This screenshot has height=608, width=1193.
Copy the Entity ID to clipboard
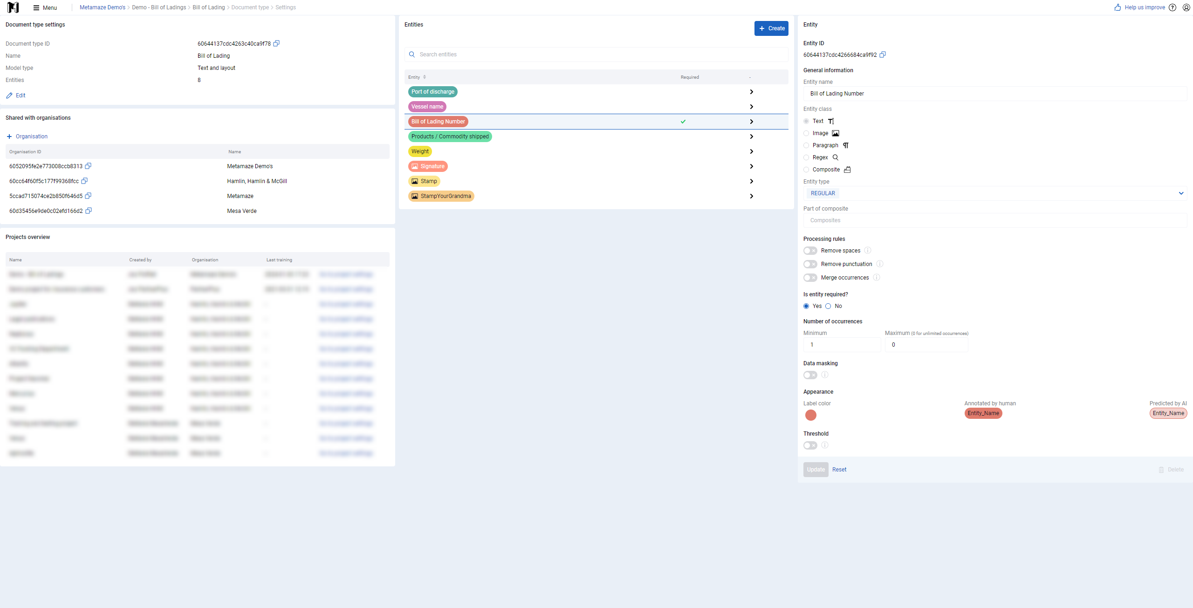coord(883,55)
